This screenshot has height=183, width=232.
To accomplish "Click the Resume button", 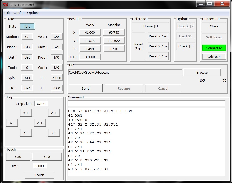I will [124, 88].
